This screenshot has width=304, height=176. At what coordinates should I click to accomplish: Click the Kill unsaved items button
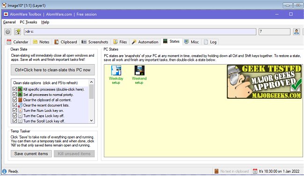pyautogui.click(x=74, y=154)
